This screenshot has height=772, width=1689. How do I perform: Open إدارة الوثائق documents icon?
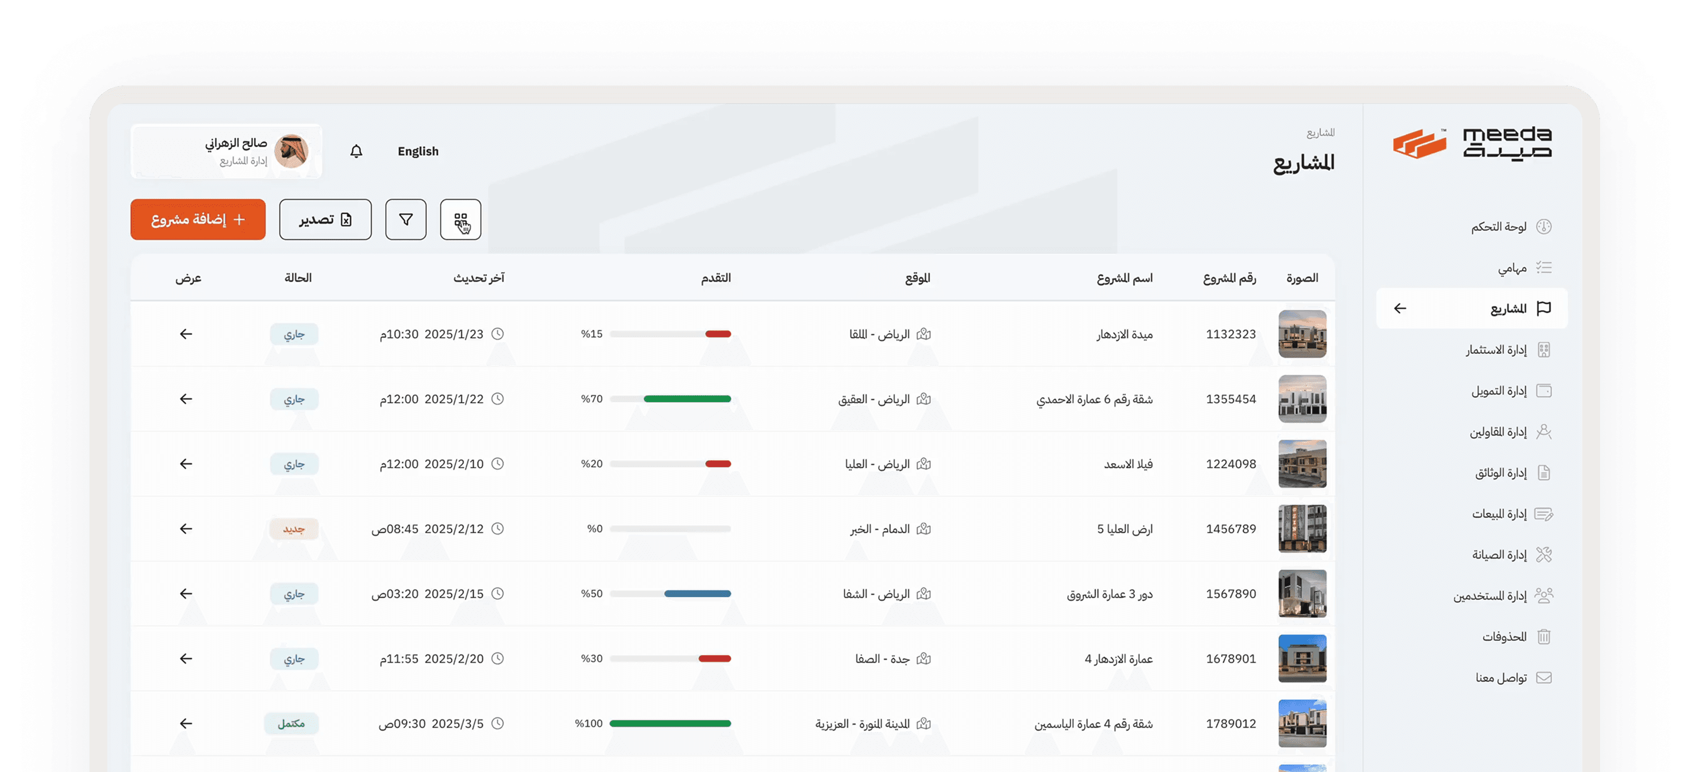[x=1544, y=473]
